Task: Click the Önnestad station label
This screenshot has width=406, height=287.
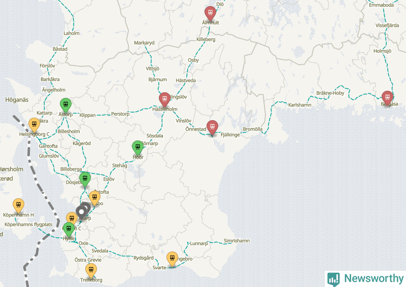Action: 195,129
